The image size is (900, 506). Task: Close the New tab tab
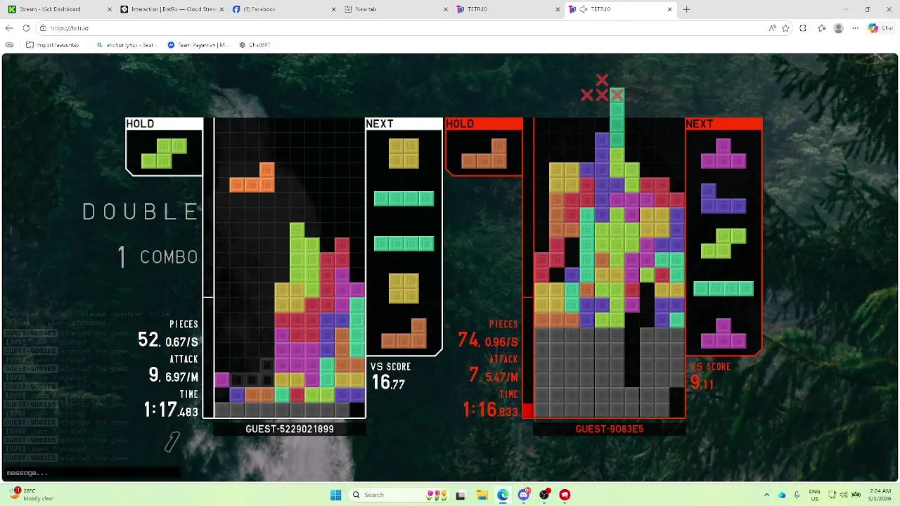point(446,9)
